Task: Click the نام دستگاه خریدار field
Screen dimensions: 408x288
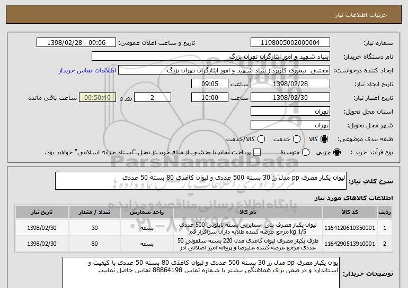Action: coord(211,57)
